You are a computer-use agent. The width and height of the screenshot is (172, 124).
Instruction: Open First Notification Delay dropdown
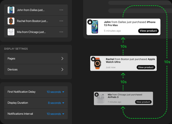(x=56, y=92)
